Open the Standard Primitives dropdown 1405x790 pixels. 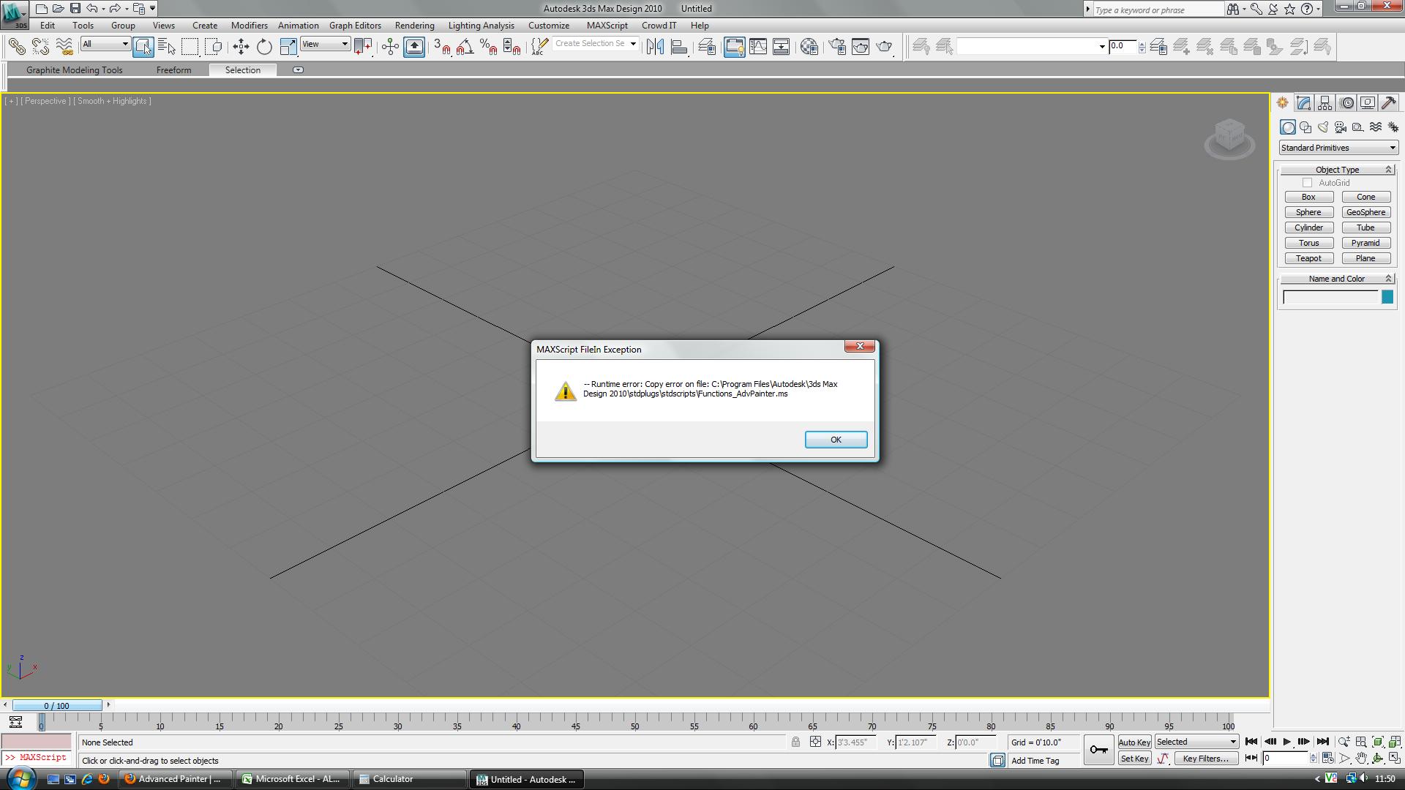[x=1338, y=148]
